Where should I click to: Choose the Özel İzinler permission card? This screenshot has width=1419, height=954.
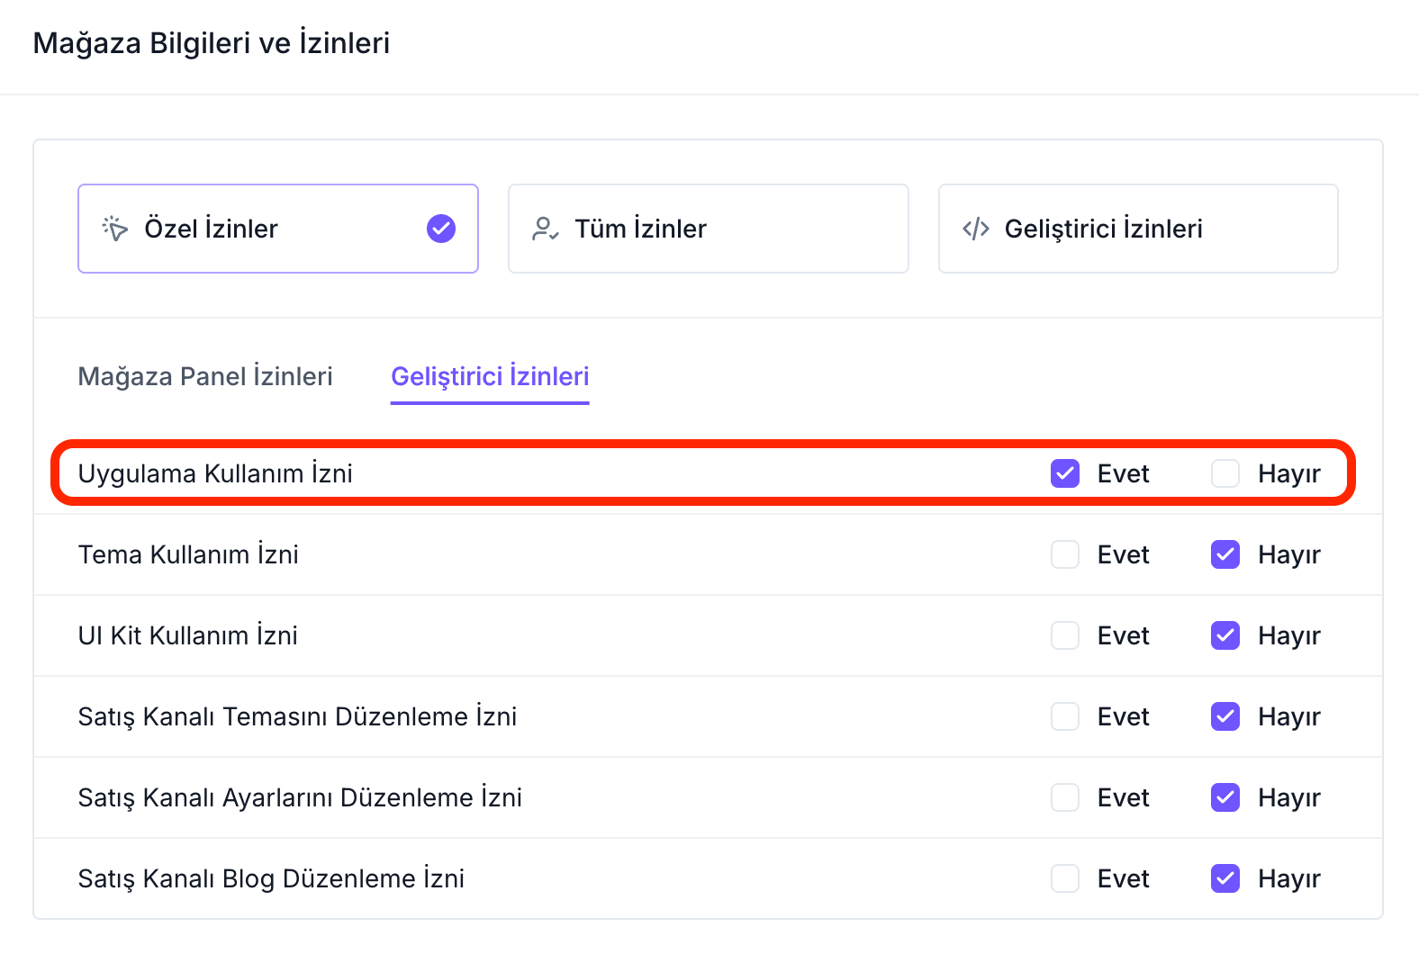[x=277, y=229]
